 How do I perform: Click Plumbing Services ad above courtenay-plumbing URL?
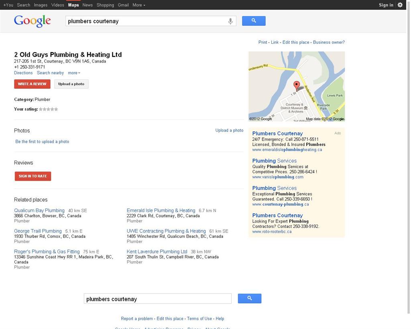(275, 188)
